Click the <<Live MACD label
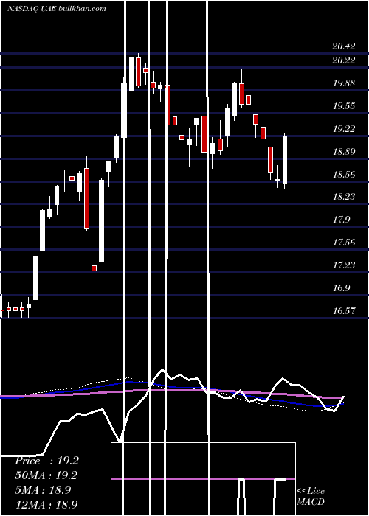This screenshot has width=369, height=516. (x=311, y=496)
